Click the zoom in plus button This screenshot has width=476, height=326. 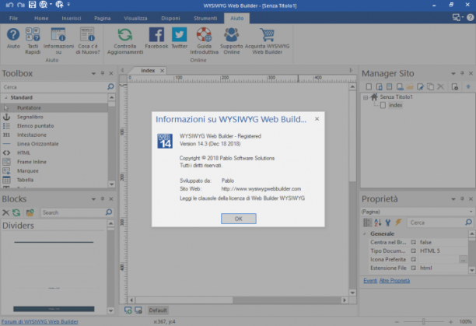coord(451,321)
